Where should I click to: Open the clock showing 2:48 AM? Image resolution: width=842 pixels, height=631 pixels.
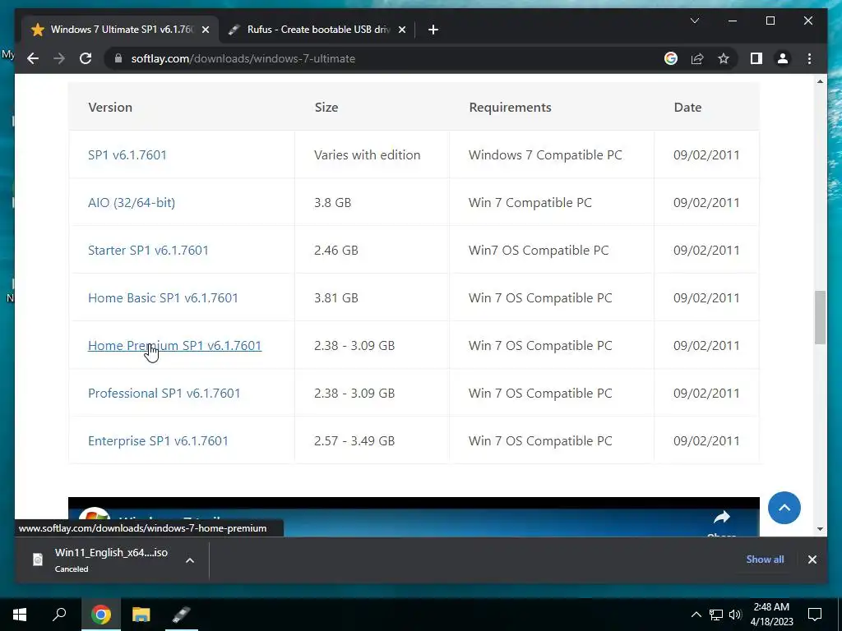pos(771,615)
